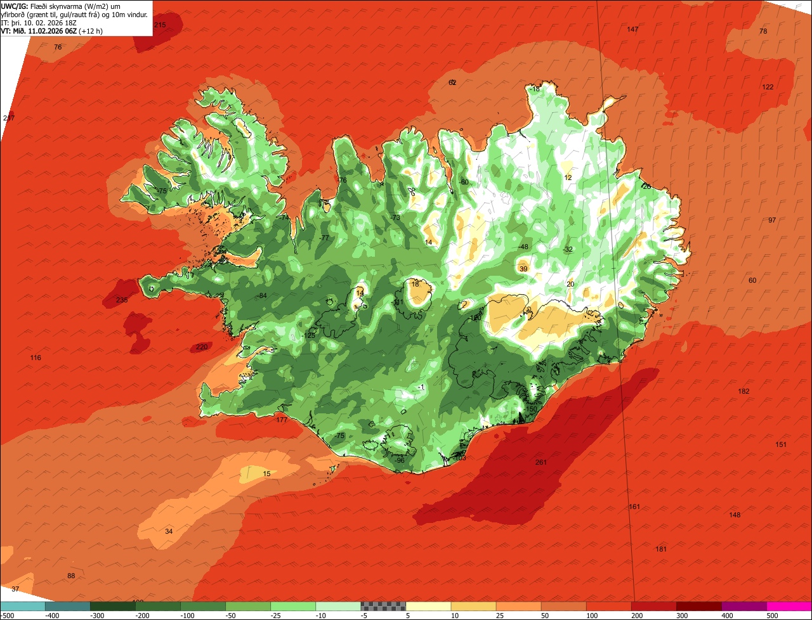The height and width of the screenshot is (620, 812).
Task: Pick the light orange 25 to 50 swatch
Action: pos(519,606)
